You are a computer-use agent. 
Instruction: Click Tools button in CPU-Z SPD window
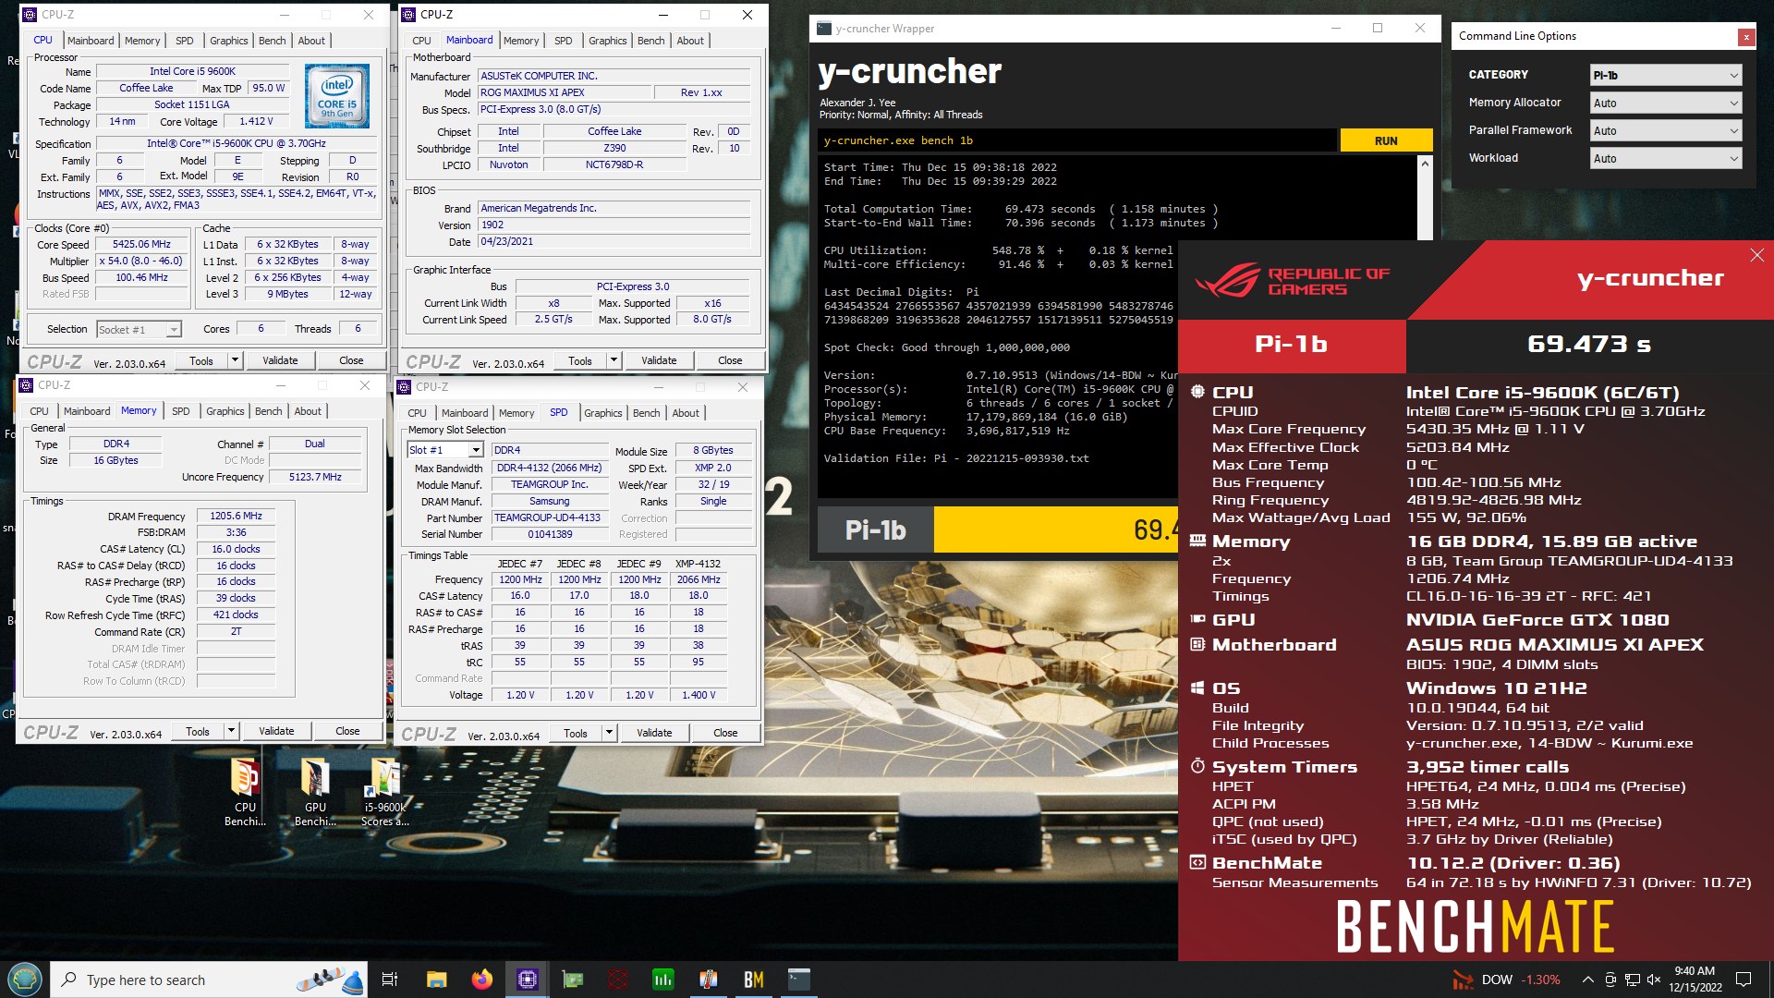(x=576, y=733)
